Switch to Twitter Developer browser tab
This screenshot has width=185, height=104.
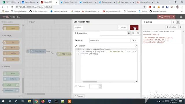click(x=107, y=2)
